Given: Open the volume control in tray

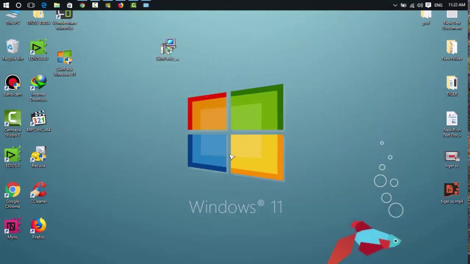Looking at the screenshot, I should tap(420, 5).
